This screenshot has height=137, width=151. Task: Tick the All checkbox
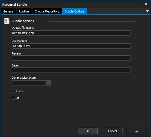[14, 98]
